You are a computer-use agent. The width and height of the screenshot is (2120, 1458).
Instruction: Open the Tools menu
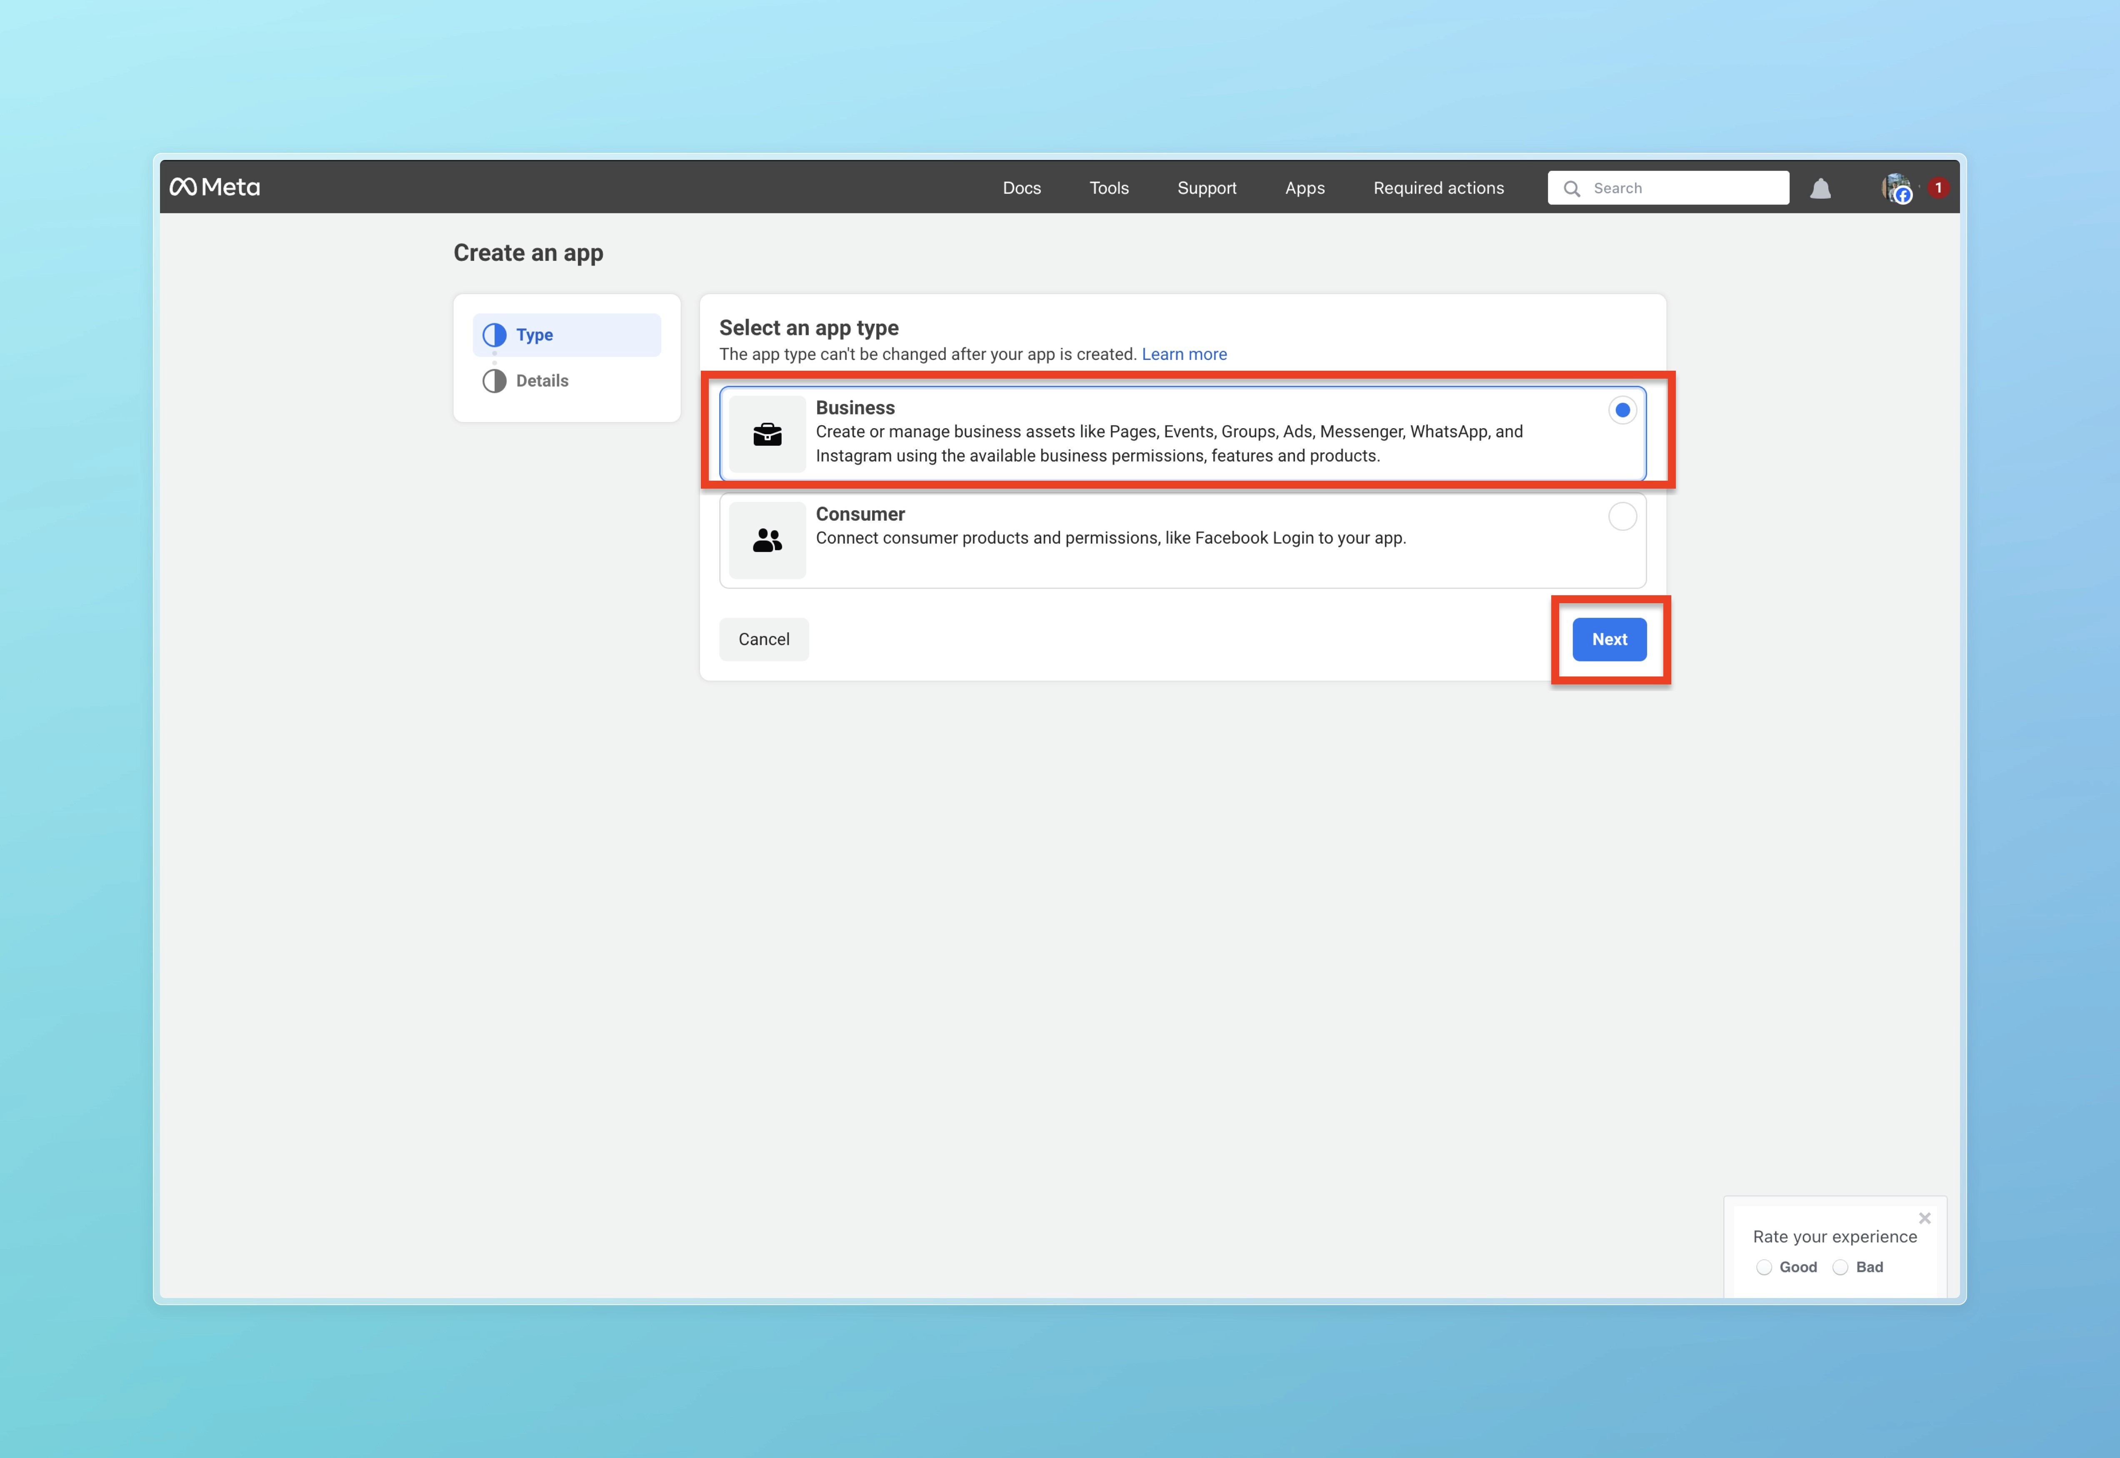[1108, 188]
